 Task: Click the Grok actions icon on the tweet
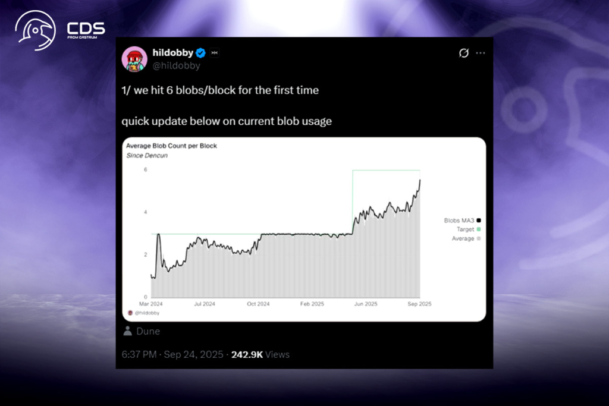point(463,53)
